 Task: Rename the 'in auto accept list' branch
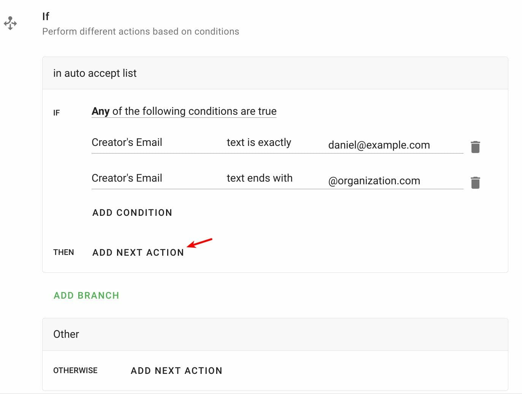[95, 73]
